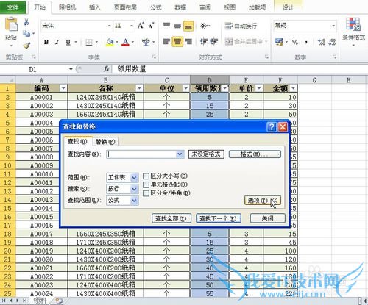Click decrease decimal icon

[x=332, y=43]
